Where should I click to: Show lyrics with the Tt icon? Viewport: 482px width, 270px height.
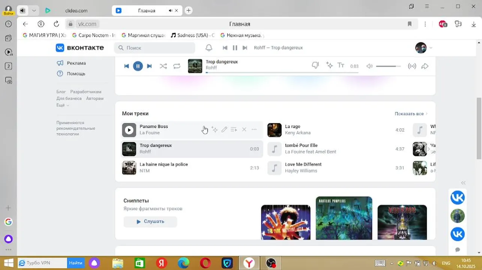click(x=341, y=65)
